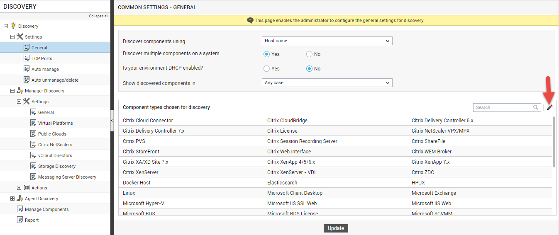The width and height of the screenshot is (559, 235).
Task: Select Yes for DHCP enabled environment
Action: tap(267, 69)
